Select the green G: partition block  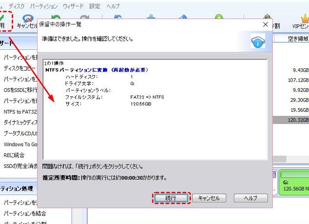[x=295, y=181]
